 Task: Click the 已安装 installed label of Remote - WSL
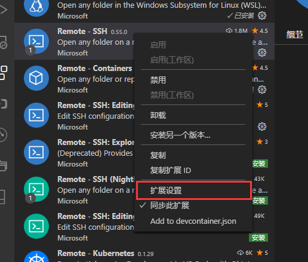click(241, 16)
